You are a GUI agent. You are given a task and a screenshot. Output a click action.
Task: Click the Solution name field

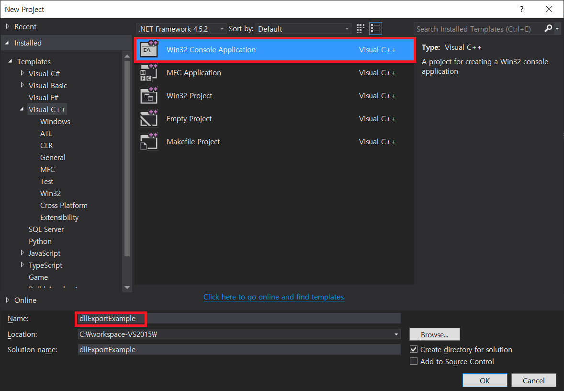point(239,350)
